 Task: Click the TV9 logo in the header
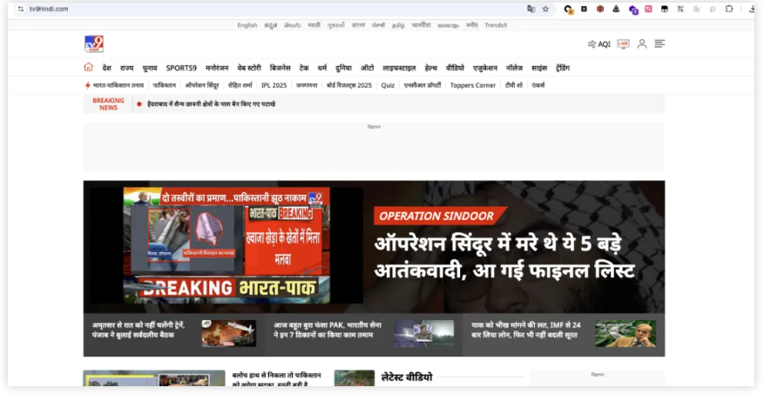click(94, 43)
